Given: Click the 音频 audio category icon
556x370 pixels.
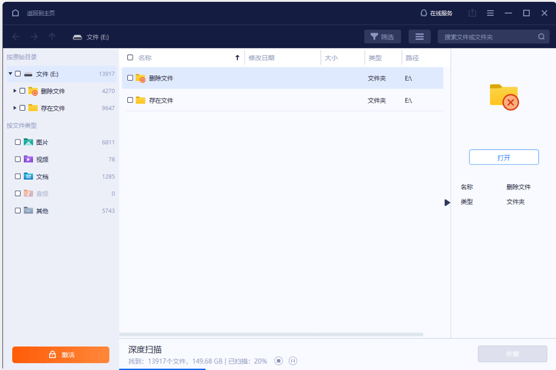Looking at the screenshot, I should point(28,193).
